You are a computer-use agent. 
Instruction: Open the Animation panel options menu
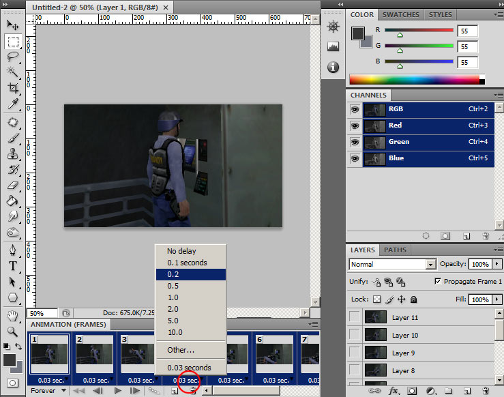[314, 324]
